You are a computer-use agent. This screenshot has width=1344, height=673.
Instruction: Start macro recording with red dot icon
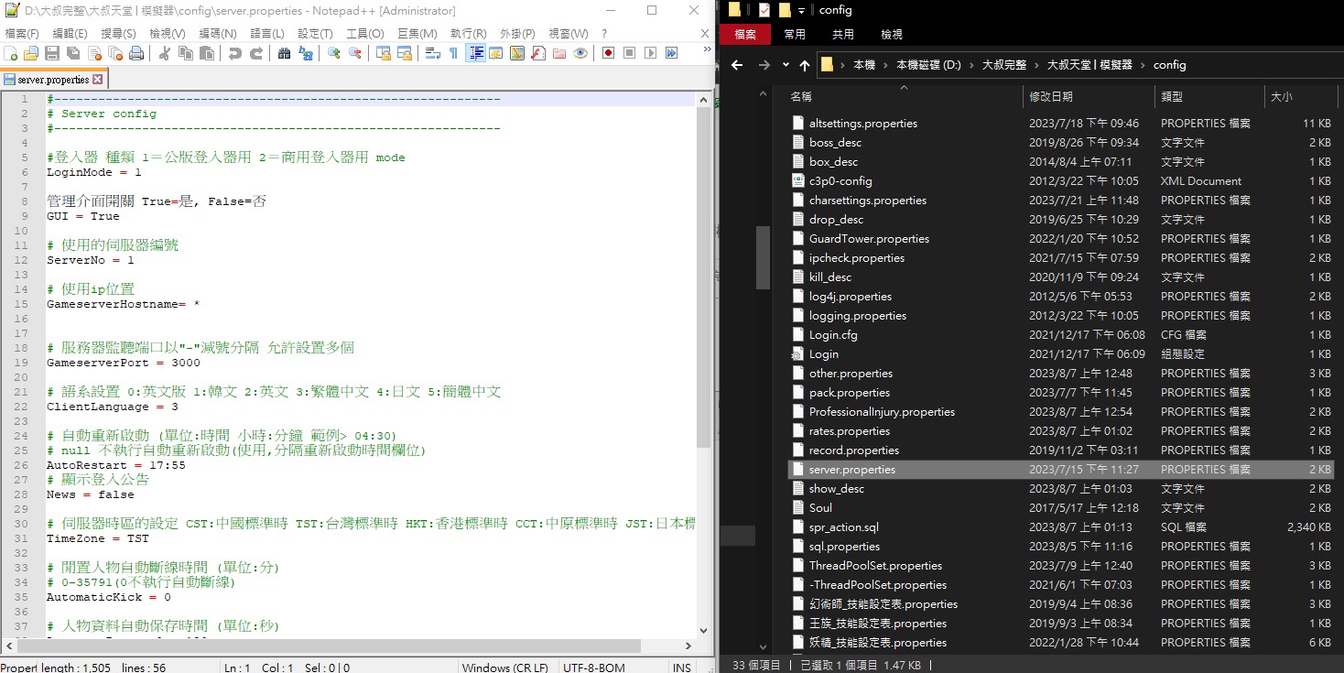608,53
